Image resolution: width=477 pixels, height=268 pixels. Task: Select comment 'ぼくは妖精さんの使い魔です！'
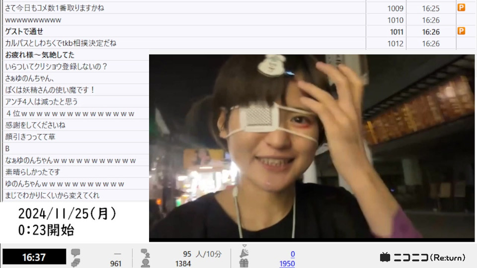tap(50, 90)
